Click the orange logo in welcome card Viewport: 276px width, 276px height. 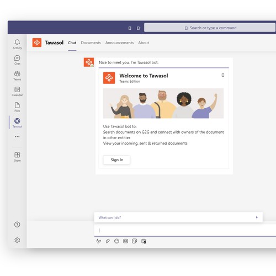(x=109, y=78)
